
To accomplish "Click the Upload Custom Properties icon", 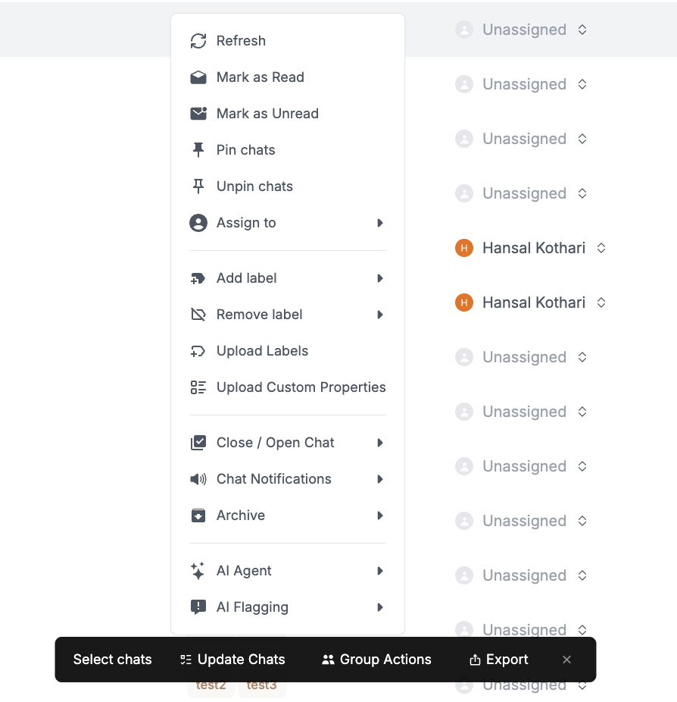I will [x=198, y=387].
